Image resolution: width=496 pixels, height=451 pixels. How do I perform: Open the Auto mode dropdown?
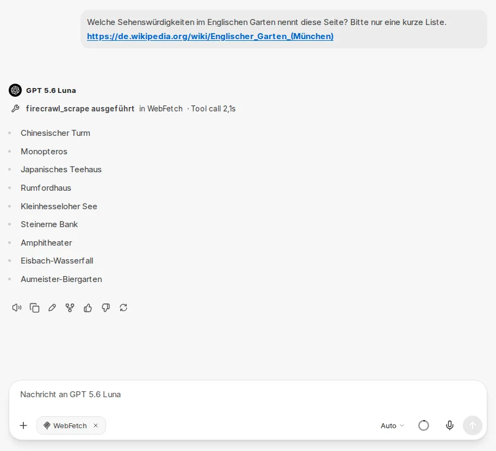392,425
